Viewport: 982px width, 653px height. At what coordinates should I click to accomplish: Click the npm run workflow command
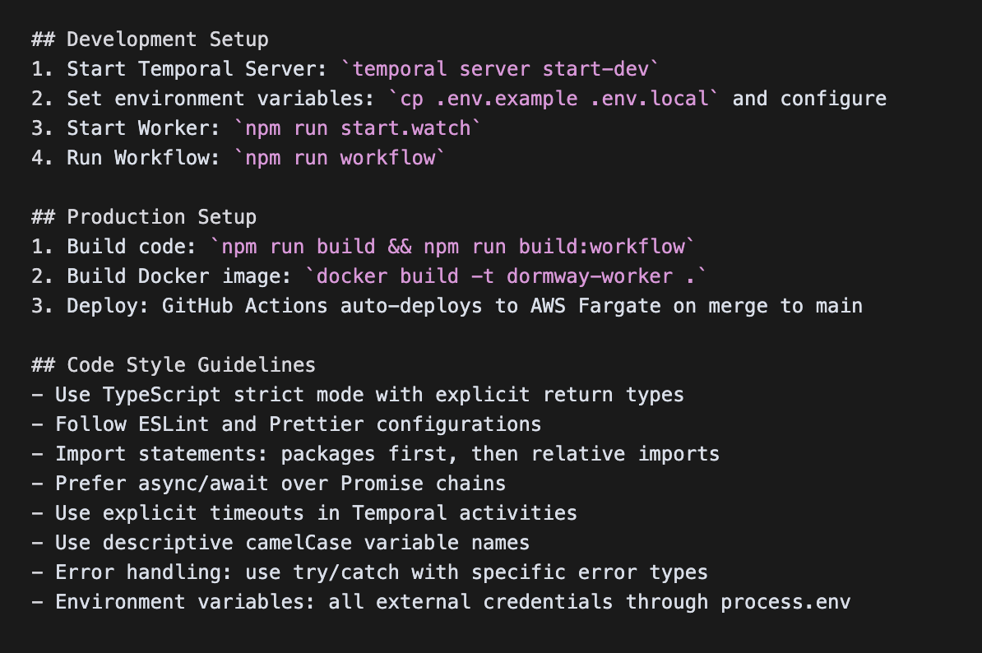click(x=340, y=158)
